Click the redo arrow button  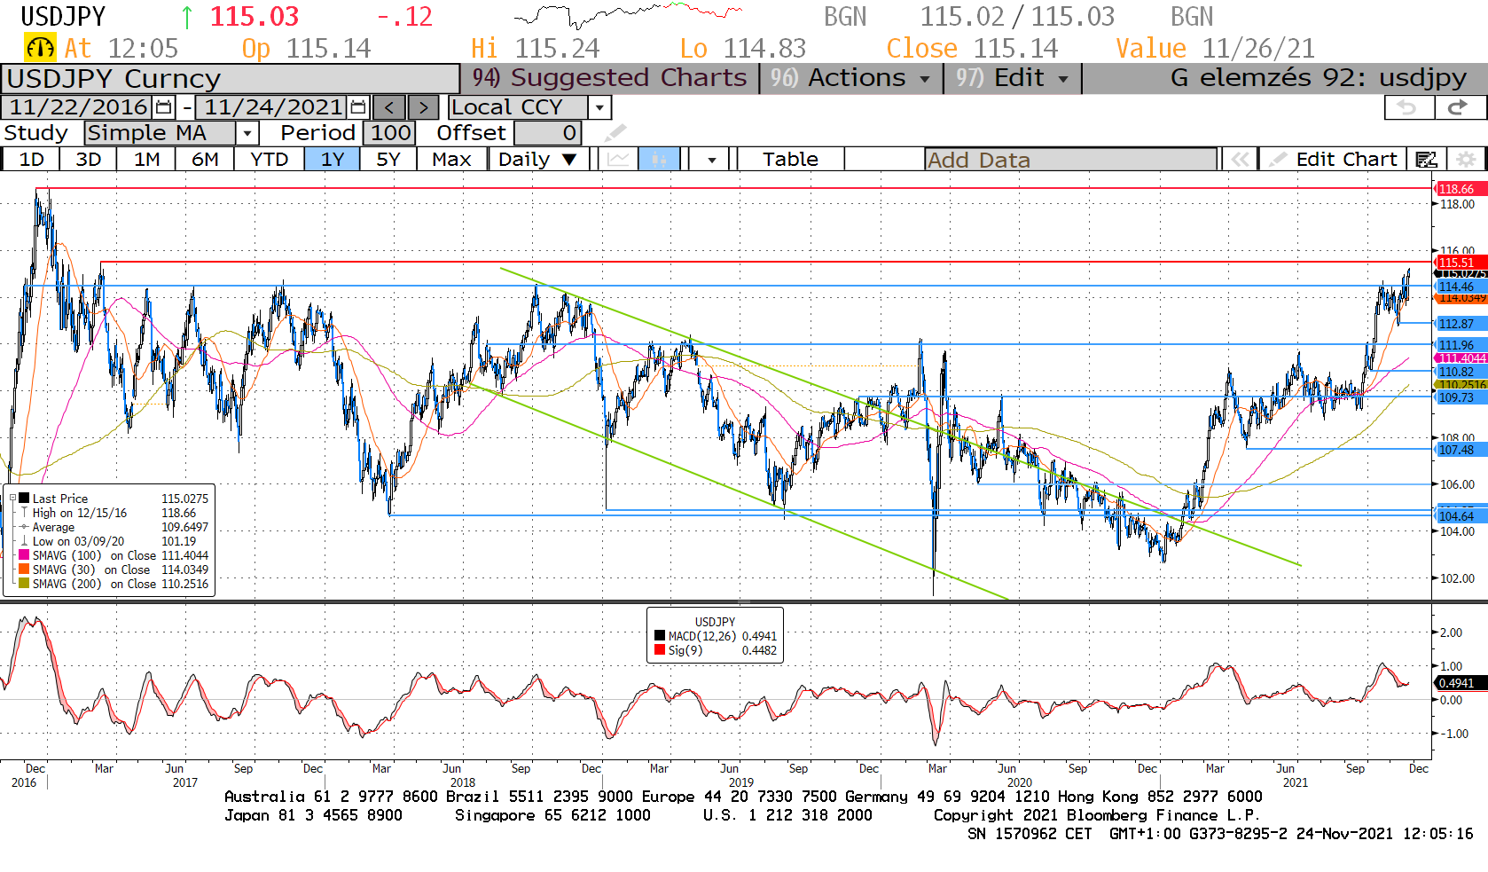(x=1459, y=107)
